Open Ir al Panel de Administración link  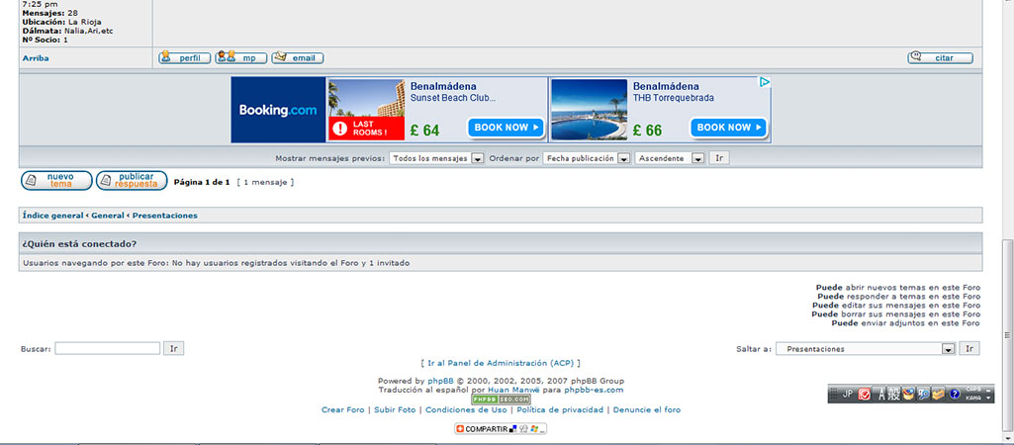point(501,363)
